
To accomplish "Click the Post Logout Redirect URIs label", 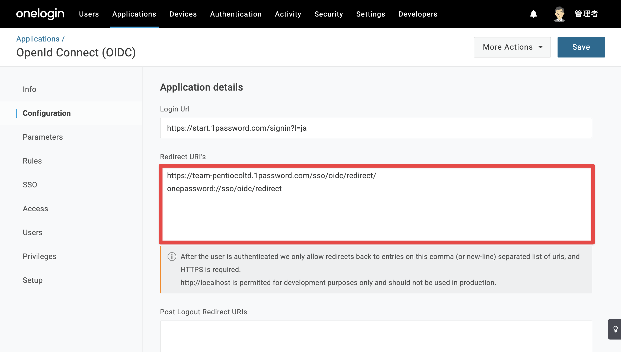I will [203, 312].
